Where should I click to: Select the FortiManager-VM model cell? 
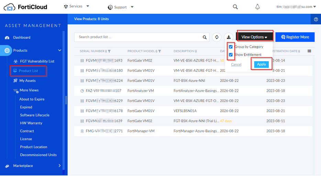click(x=141, y=131)
